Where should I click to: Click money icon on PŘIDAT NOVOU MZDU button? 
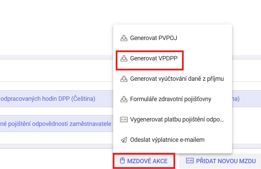click(190, 161)
